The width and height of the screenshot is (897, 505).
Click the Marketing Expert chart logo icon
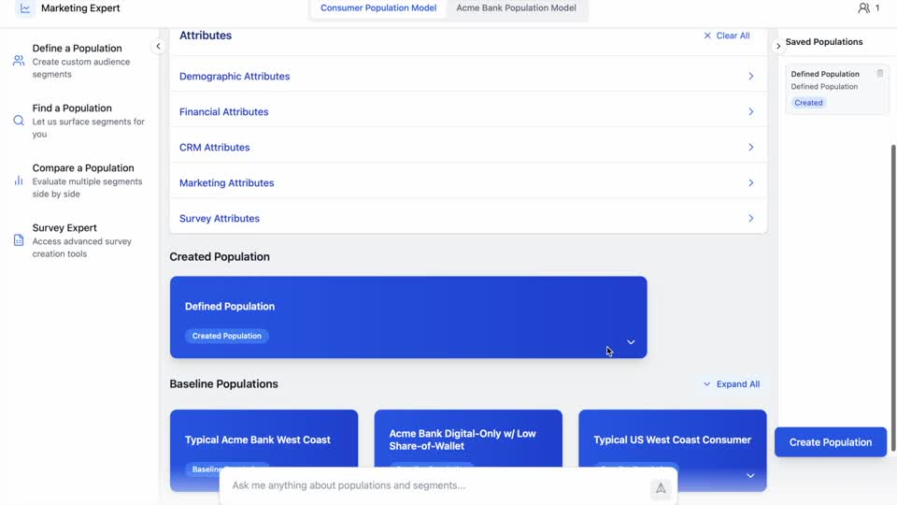point(24,8)
